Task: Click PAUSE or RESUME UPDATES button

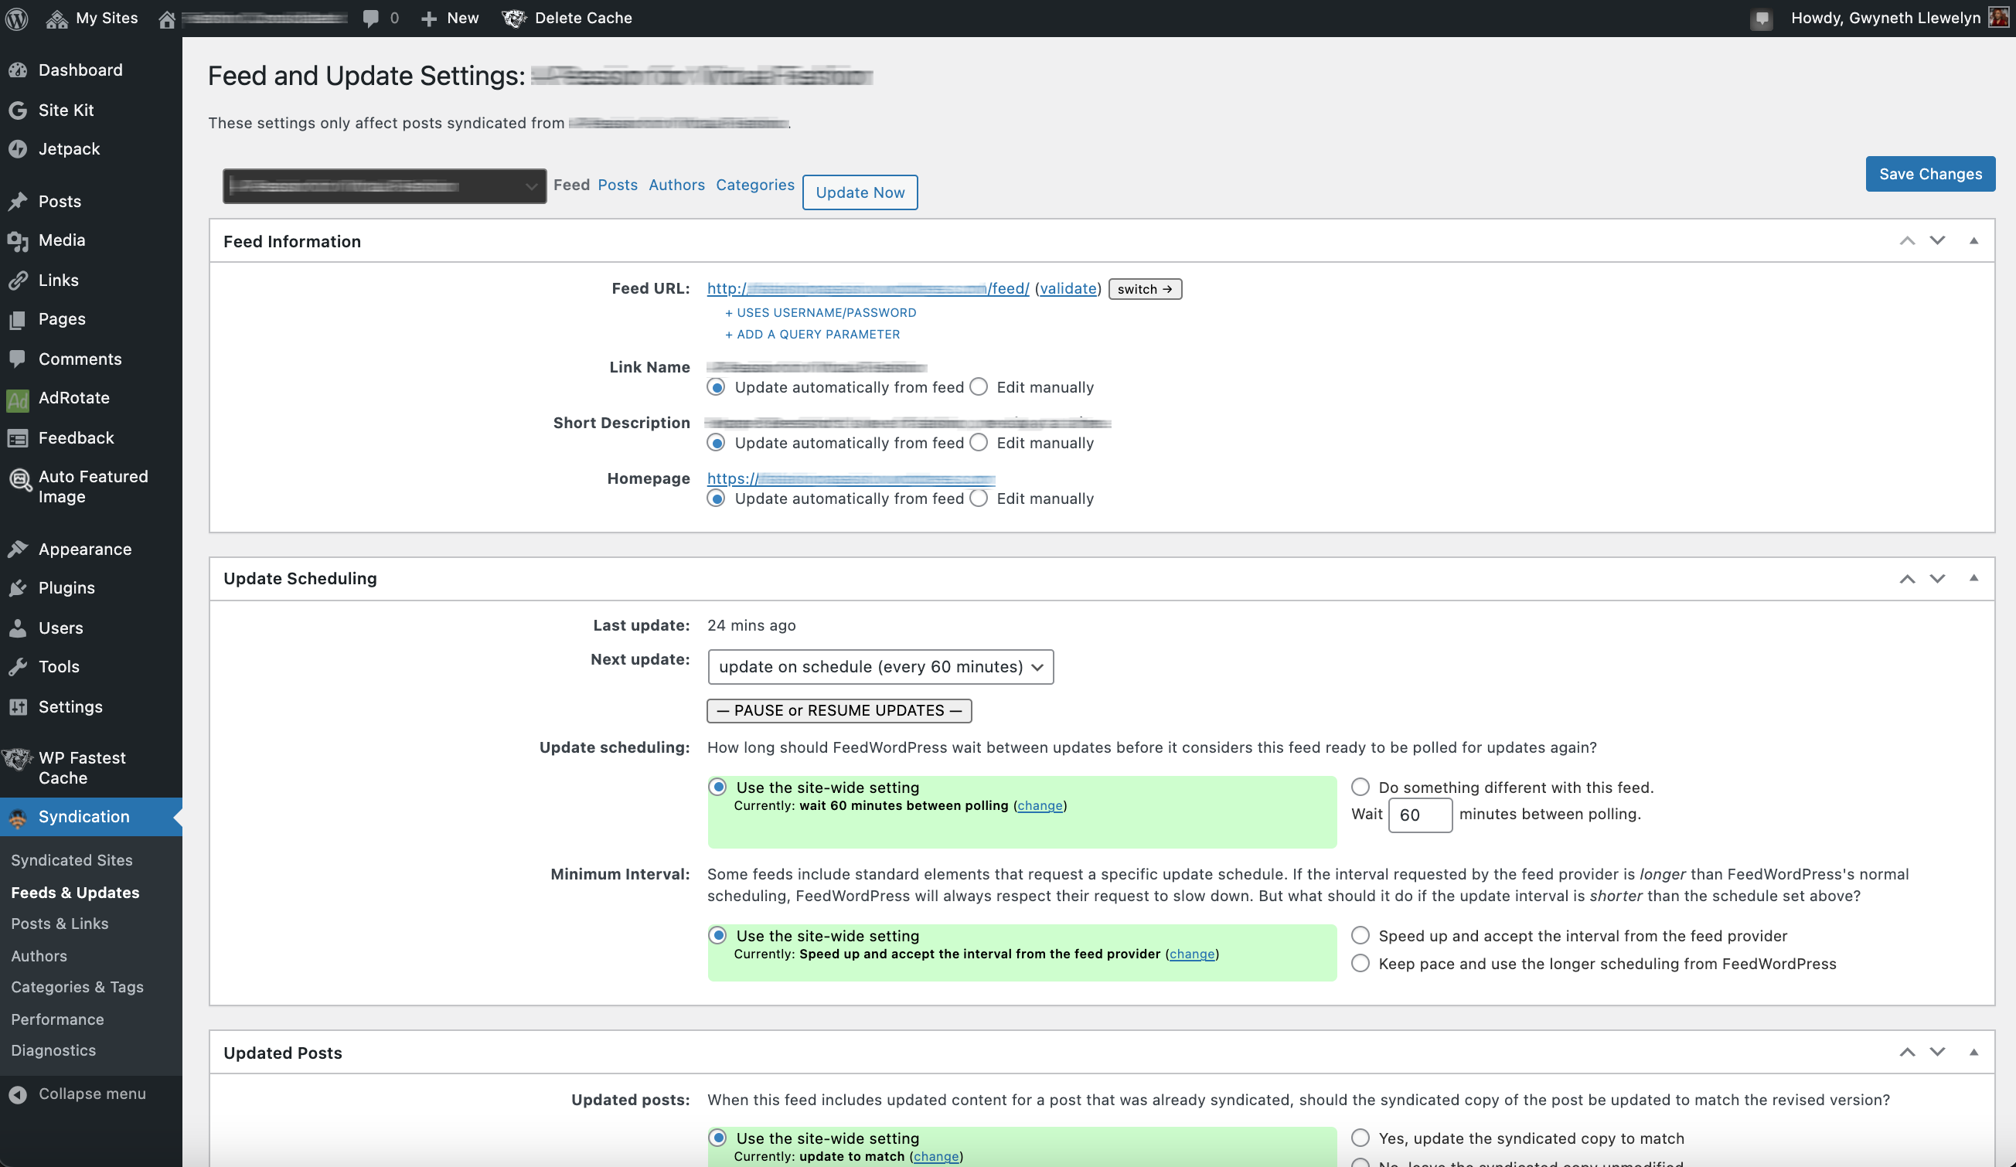Action: [839, 711]
